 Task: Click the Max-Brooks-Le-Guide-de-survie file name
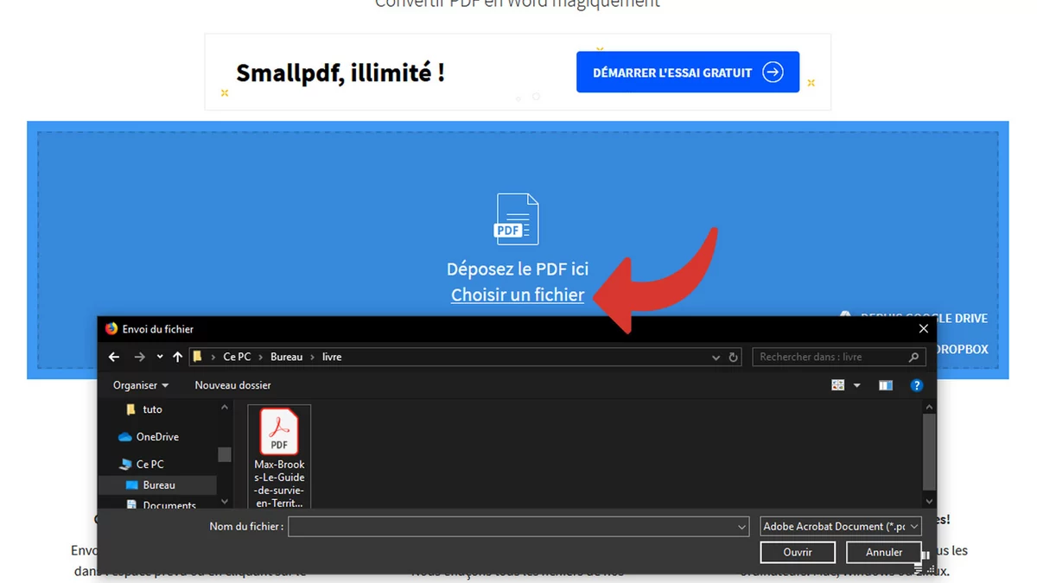pos(279,483)
